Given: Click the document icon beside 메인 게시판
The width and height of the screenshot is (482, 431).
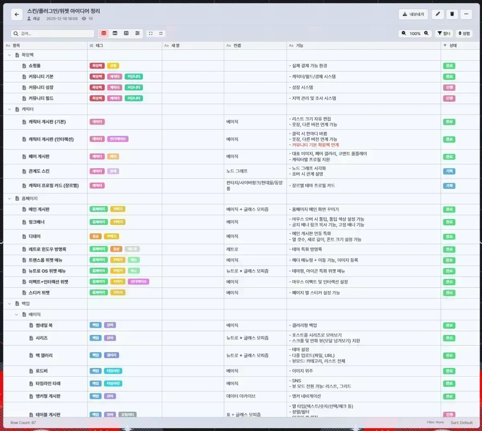Looking at the screenshot, I should [x=24, y=209].
